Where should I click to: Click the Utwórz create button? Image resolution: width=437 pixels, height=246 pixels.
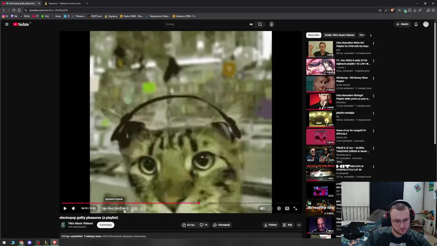point(402,24)
